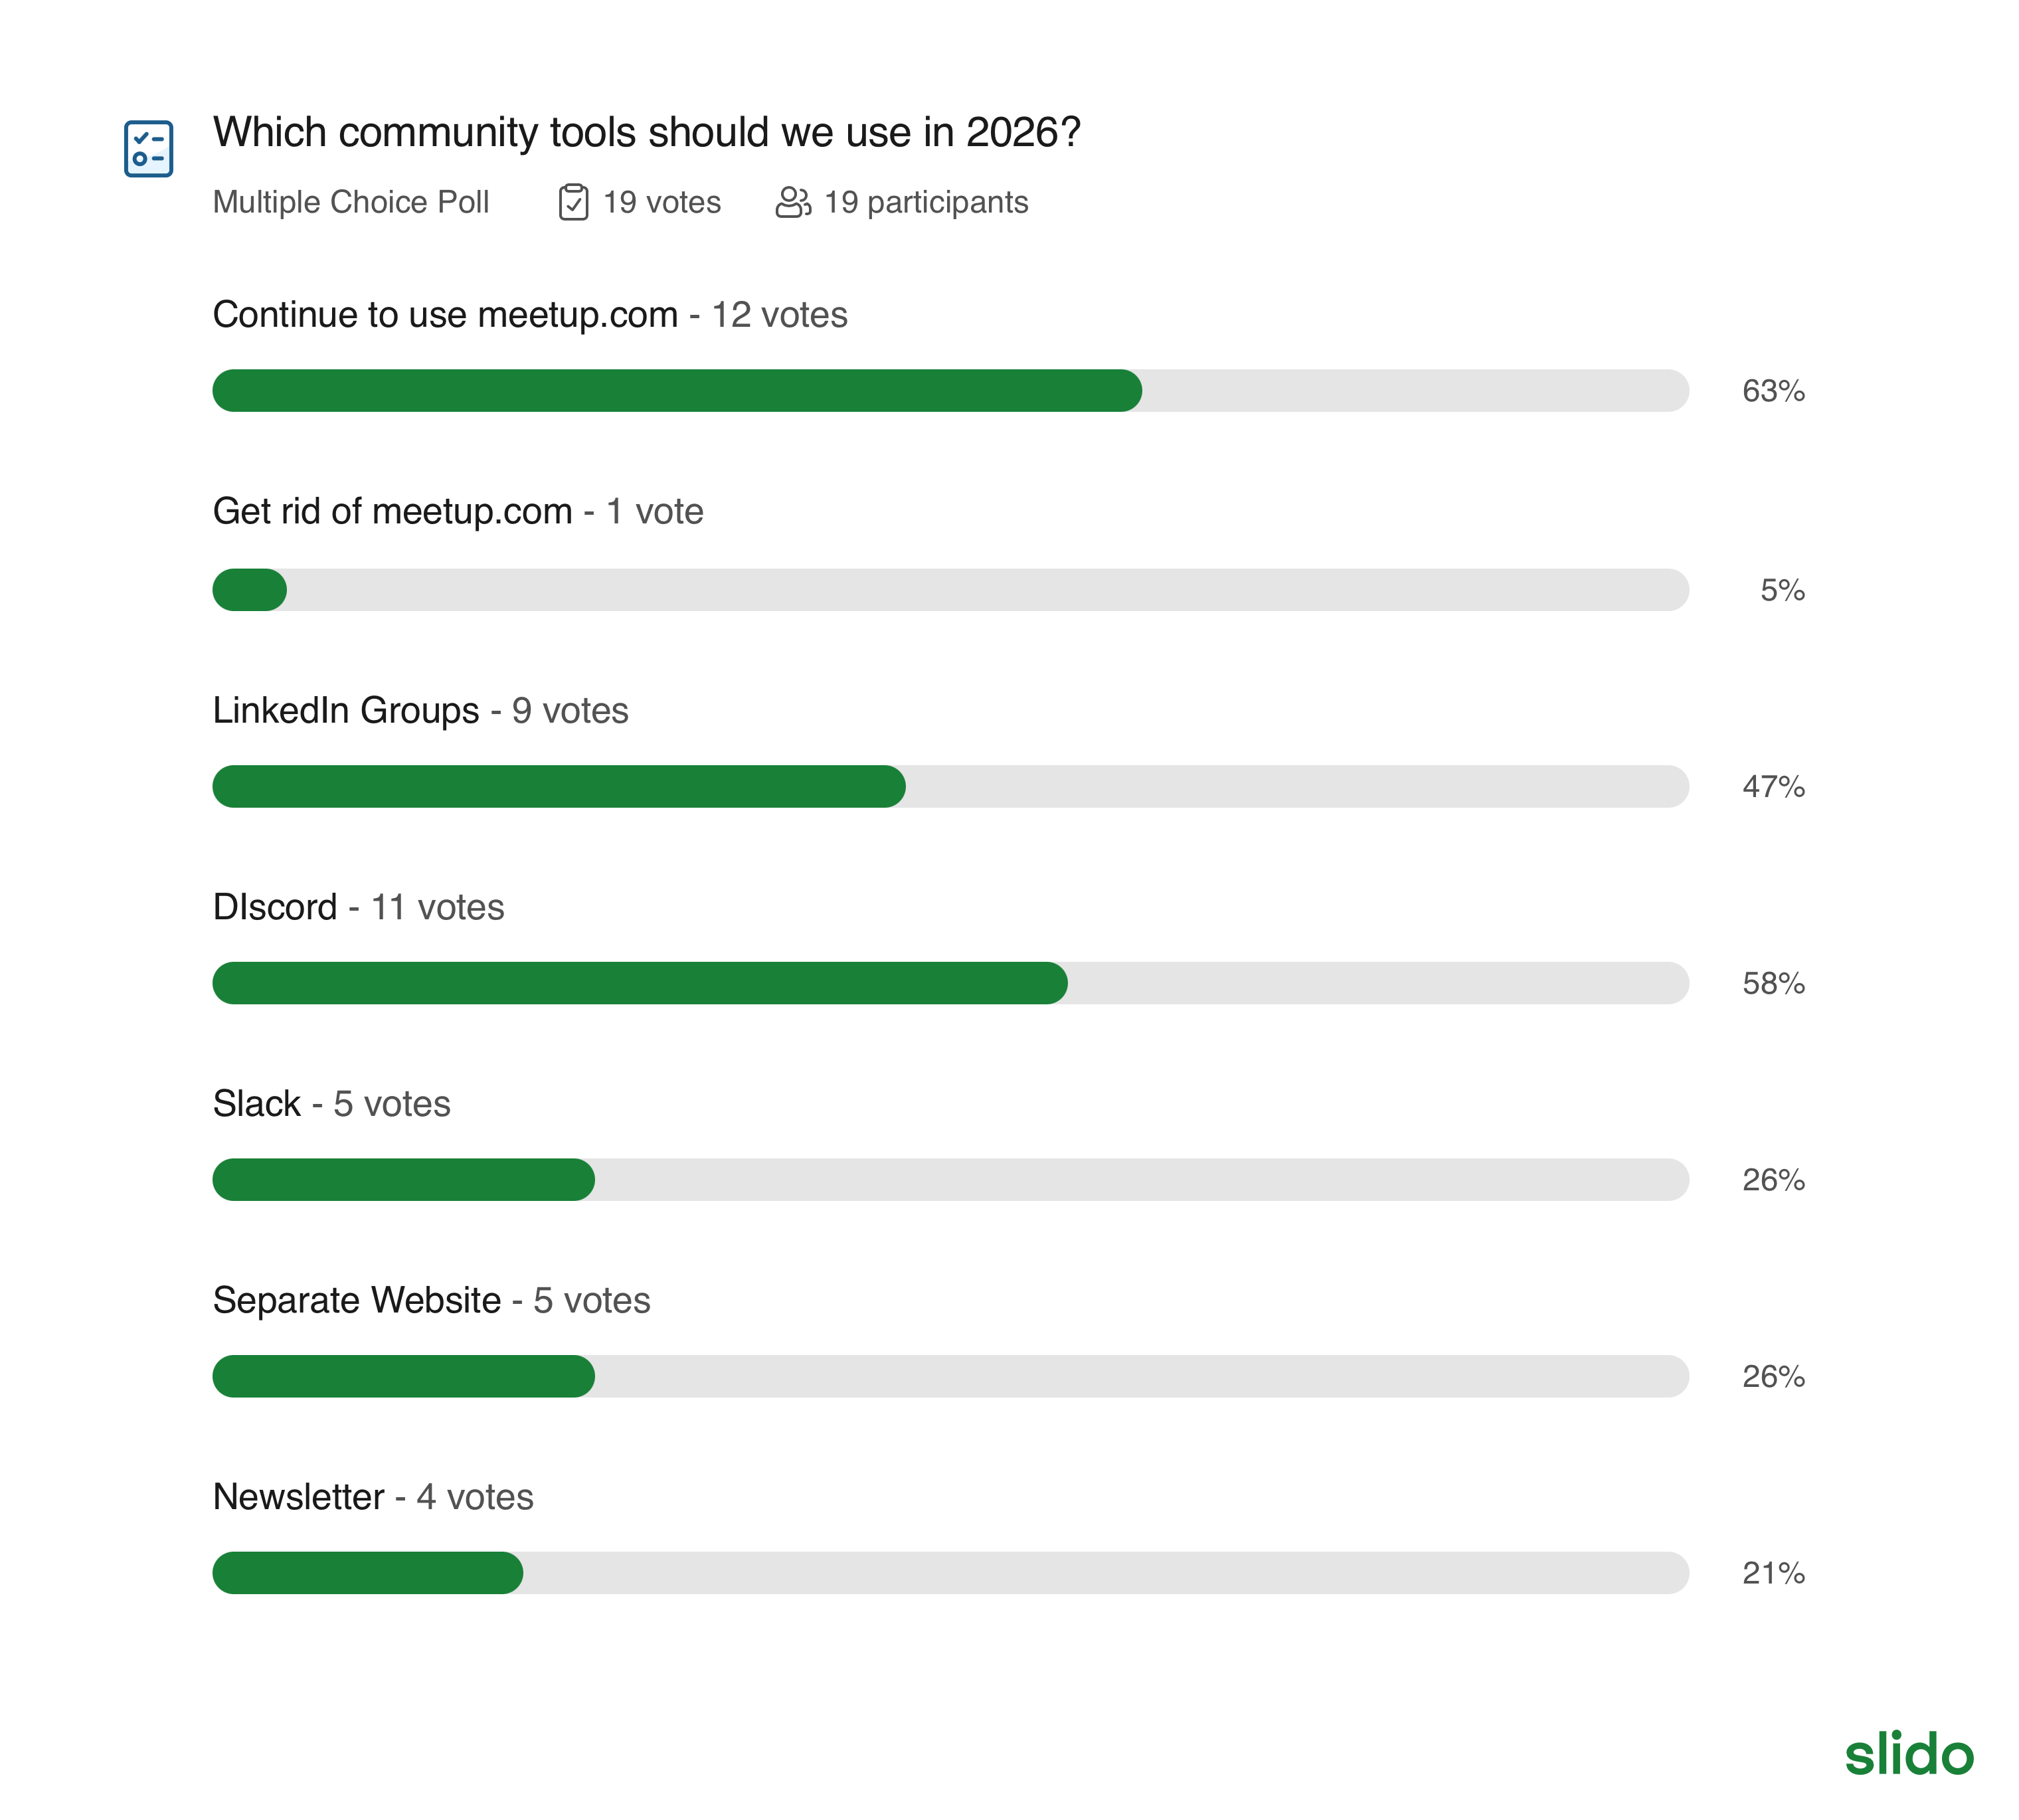2019x1820 pixels.
Task: Click the poll question title
Action: point(646,132)
